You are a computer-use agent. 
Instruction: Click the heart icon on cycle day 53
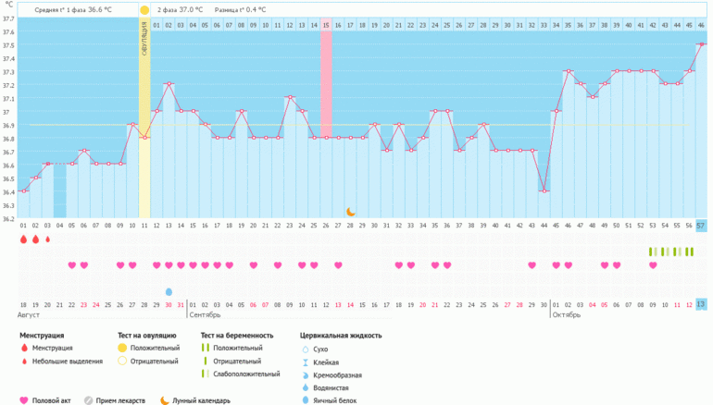(x=653, y=265)
